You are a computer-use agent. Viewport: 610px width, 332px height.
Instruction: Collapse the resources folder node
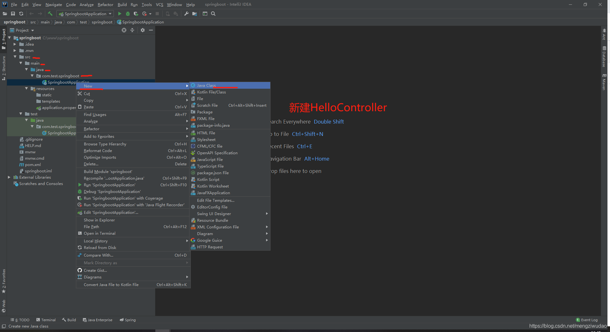pyautogui.click(x=27, y=89)
